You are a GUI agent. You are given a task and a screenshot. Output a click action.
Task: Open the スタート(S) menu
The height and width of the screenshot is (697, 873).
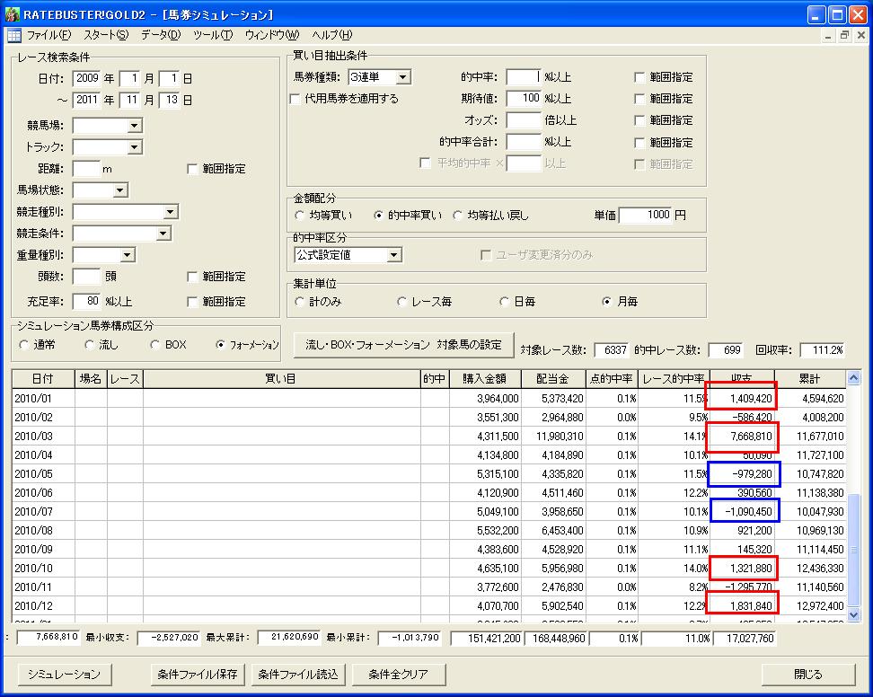(106, 35)
